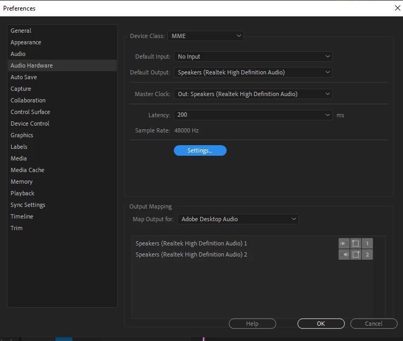This screenshot has height=341, width=403.
Task: Open Control Surface preferences
Action: (62, 112)
